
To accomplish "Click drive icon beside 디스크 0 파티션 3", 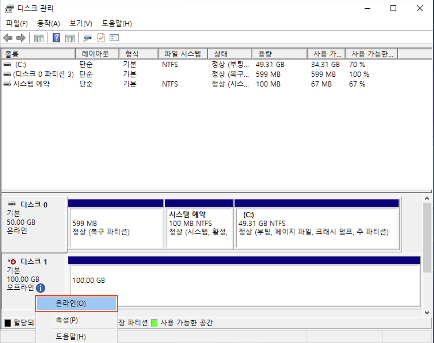I will tap(7, 74).
